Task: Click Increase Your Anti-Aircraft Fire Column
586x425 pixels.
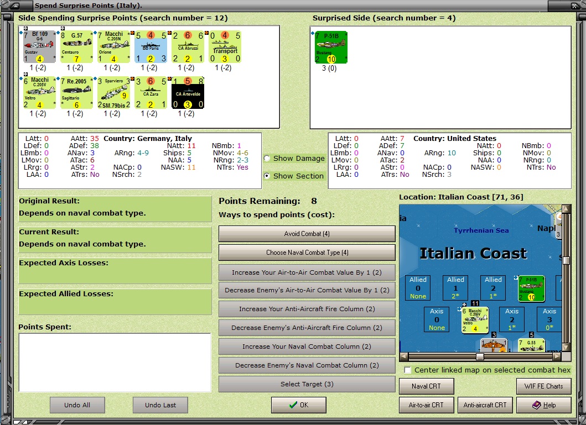Action: 307,309
